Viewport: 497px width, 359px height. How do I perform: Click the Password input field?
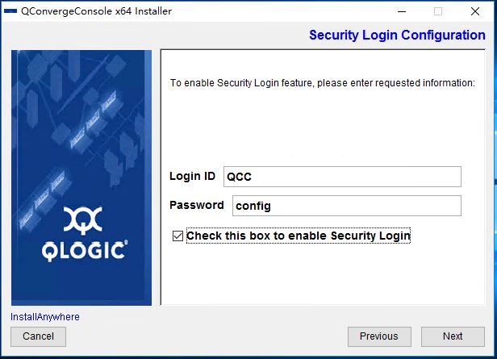click(x=347, y=206)
